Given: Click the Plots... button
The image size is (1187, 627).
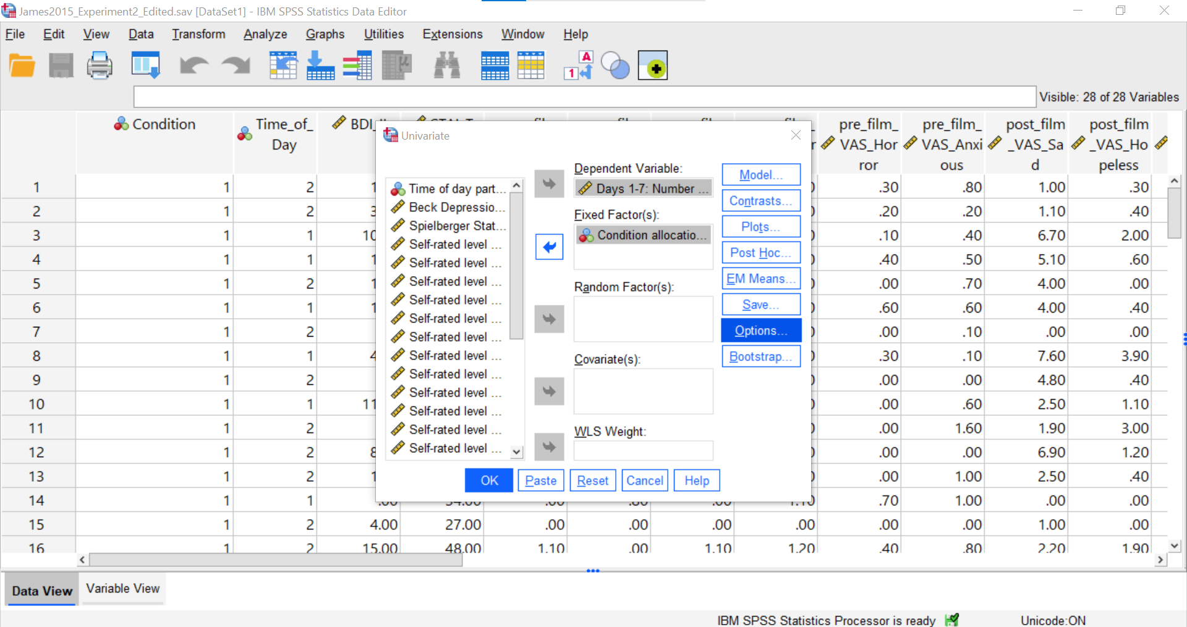Looking at the screenshot, I should 761,227.
